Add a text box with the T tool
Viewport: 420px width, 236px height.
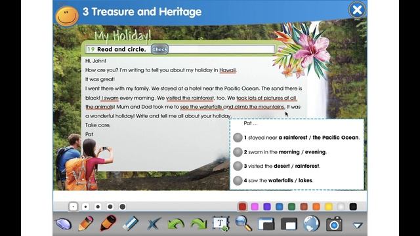[220, 224]
